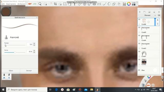Add a new layer with plus icon
Screen dimensions: 164x92
point(140,12)
